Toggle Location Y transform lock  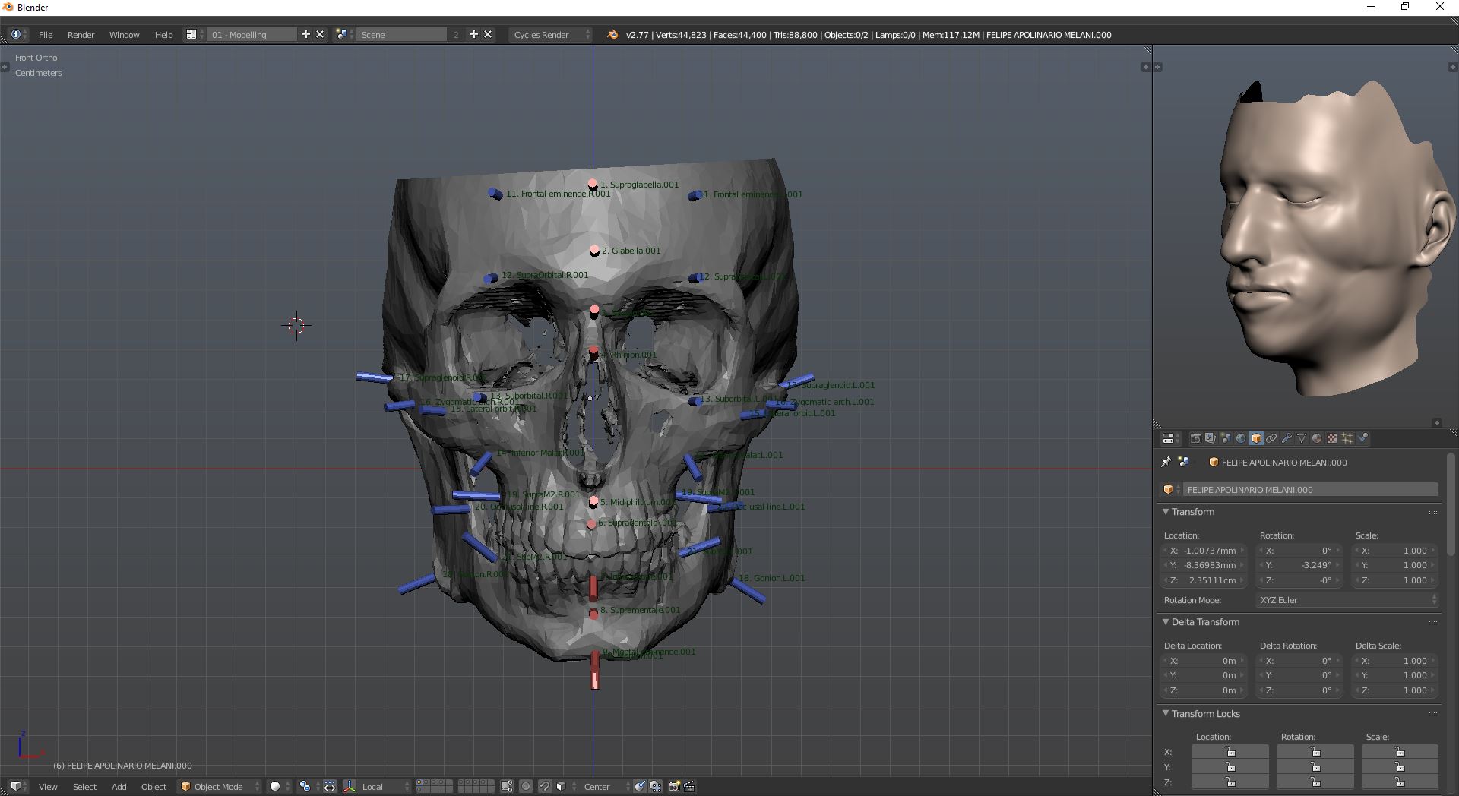1230,767
